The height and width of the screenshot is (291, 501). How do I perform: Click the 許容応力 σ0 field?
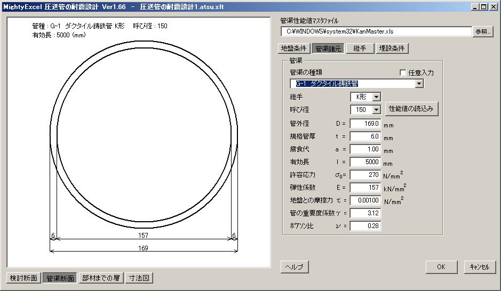(x=365, y=174)
